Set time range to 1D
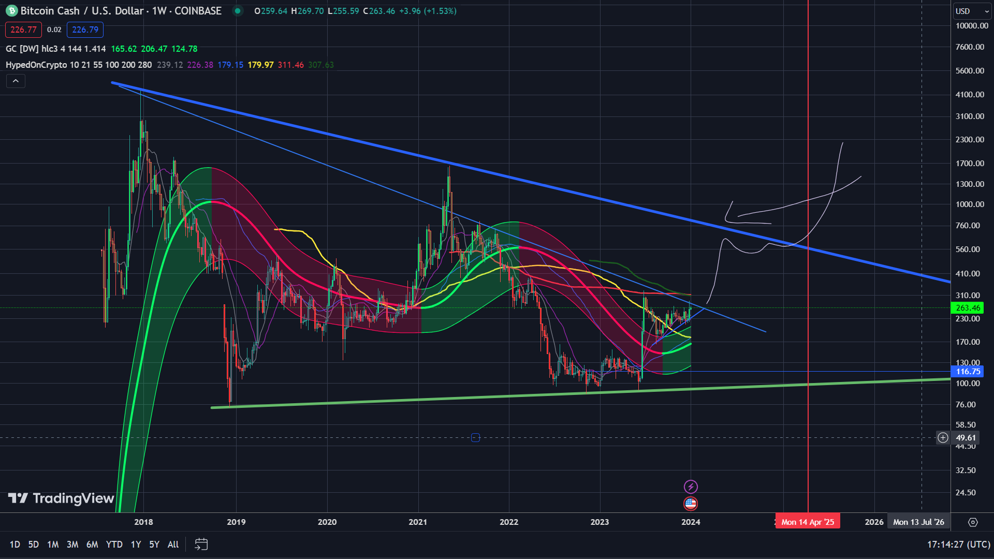The width and height of the screenshot is (994, 559). pos(15,545)
